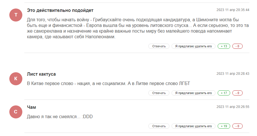Click the username "Чам"
This screenshot has height=136, width=257.
pyautogui.click(x=32, y=107)
